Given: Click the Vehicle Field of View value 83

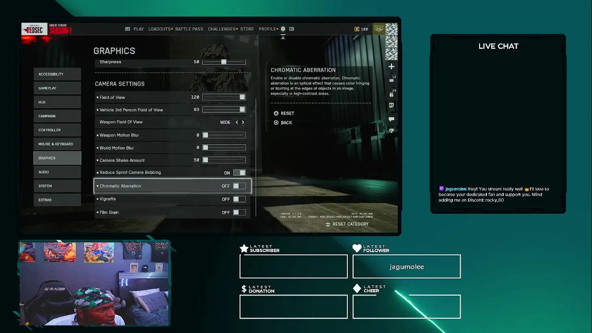Looking at the screenshot, I should tap(197, 110).
